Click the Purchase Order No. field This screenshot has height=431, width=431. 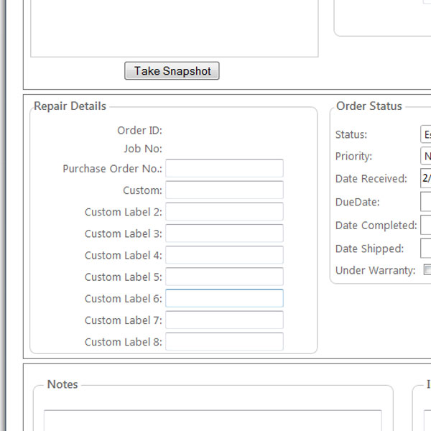[224, 168]
